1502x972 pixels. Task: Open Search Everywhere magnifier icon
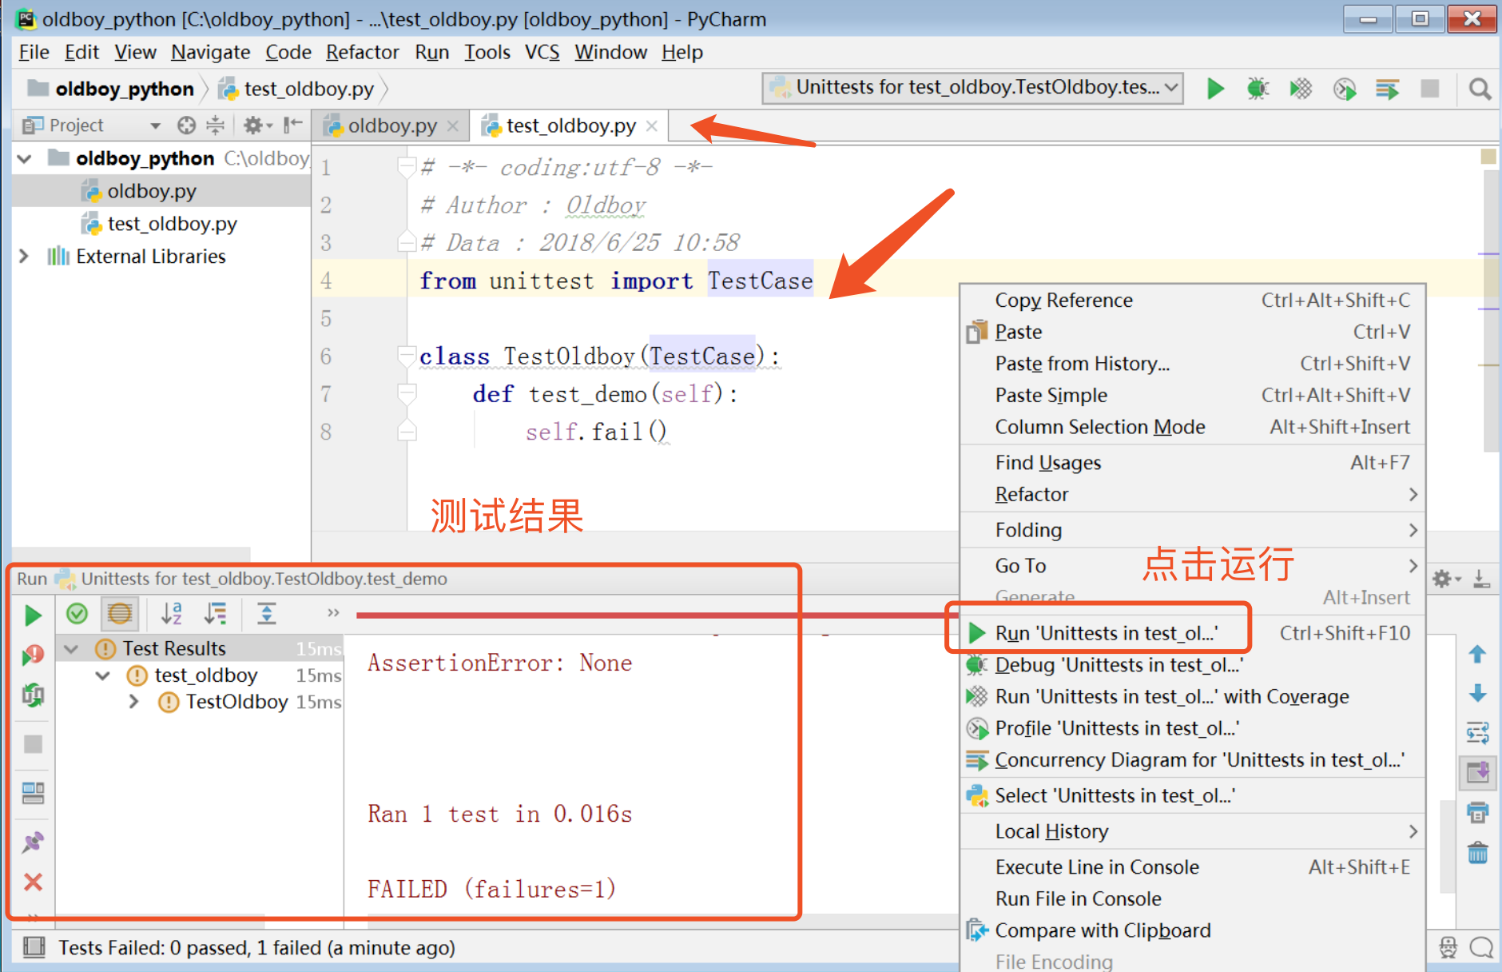[1480, 89]
